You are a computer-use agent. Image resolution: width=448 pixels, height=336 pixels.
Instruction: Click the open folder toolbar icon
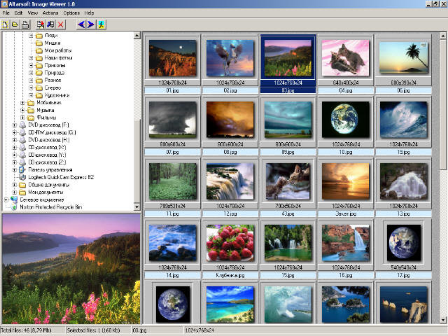click(15, 24)
